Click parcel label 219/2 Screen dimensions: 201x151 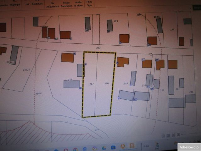coord(26,70)
